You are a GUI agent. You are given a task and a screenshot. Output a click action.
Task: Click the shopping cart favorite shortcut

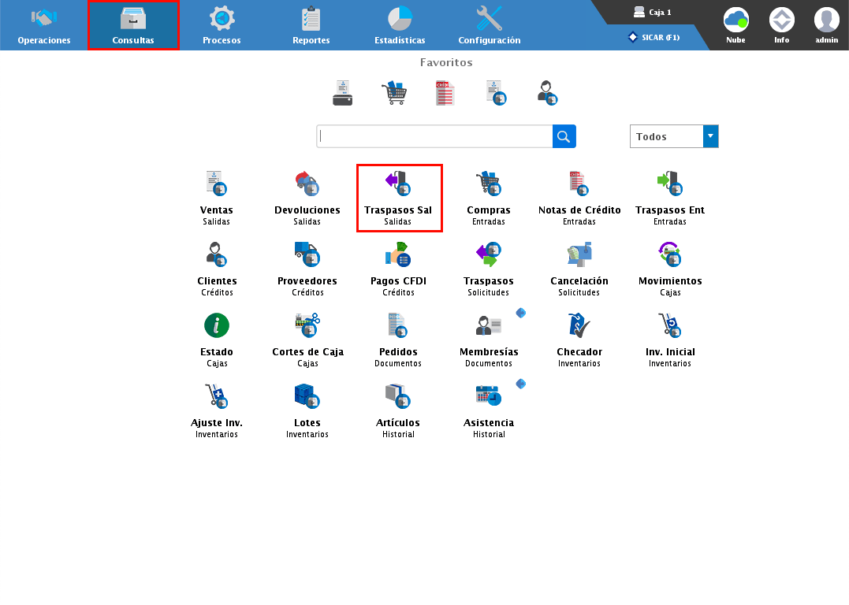tap(394, 93)
